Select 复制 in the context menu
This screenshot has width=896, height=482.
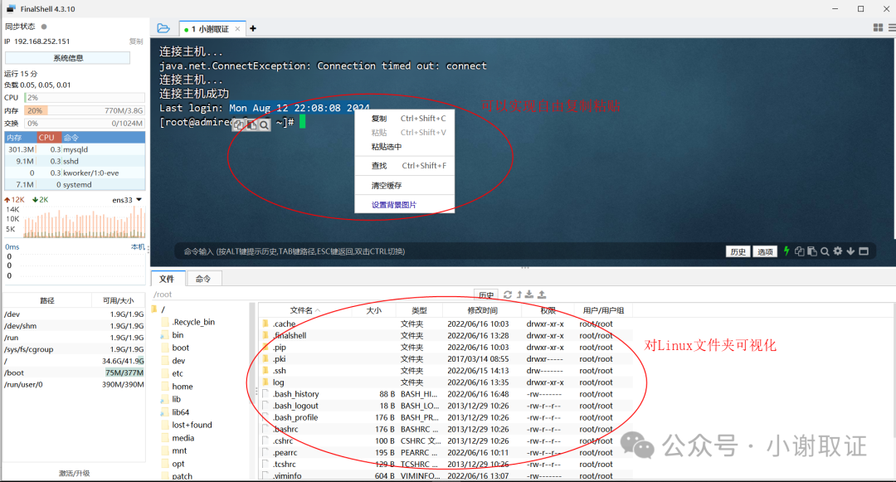[405, 118]
